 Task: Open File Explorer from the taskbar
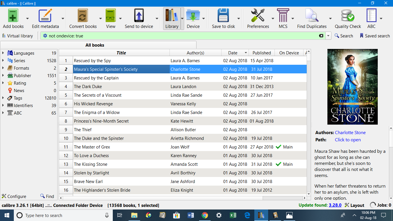(x=134, y=215)
